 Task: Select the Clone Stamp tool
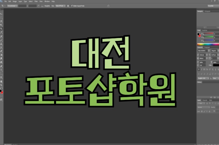click(x=1, y=44)
